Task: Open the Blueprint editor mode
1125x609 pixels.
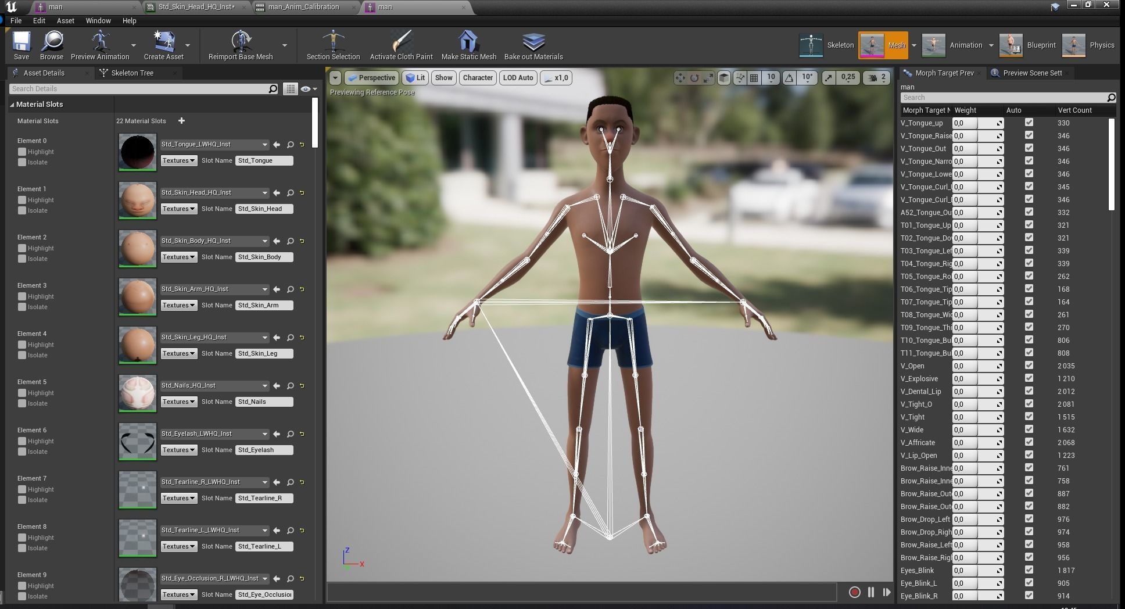Action: tap(1027, 45)
